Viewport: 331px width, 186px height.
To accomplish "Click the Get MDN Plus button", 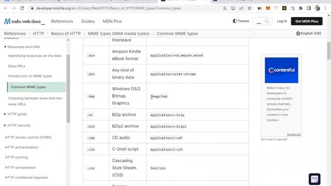I will point(307,21).
